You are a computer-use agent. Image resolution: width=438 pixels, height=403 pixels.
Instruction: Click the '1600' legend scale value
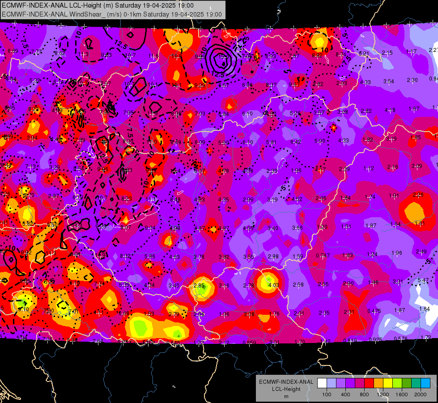click(402, 394)
